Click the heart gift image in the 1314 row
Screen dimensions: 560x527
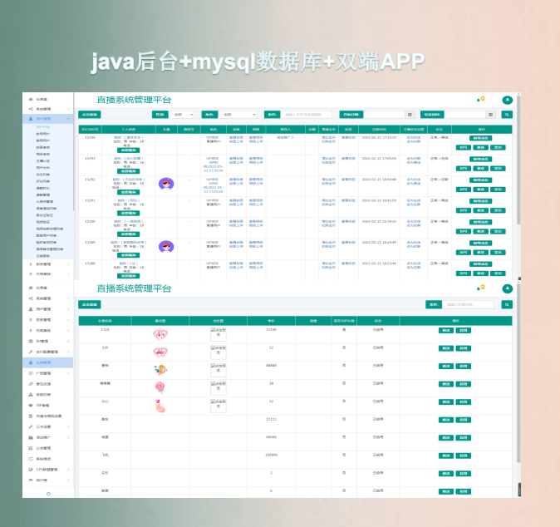pyautogui.click(x=160, y=334)
